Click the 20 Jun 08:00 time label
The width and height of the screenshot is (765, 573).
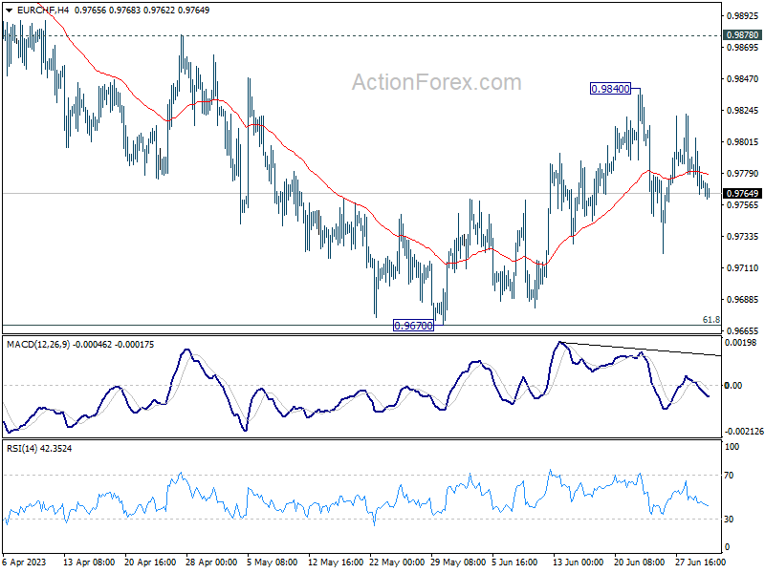(x=639, y=562)
